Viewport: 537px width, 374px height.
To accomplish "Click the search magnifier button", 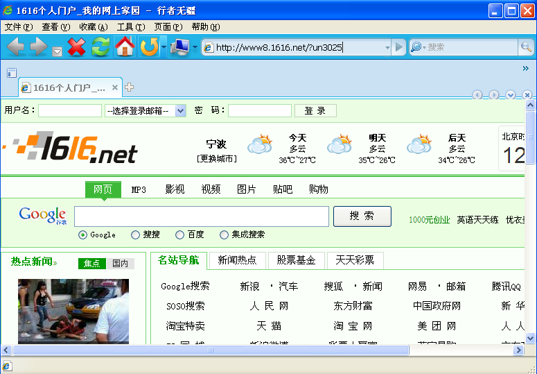I will click(527, 47).
